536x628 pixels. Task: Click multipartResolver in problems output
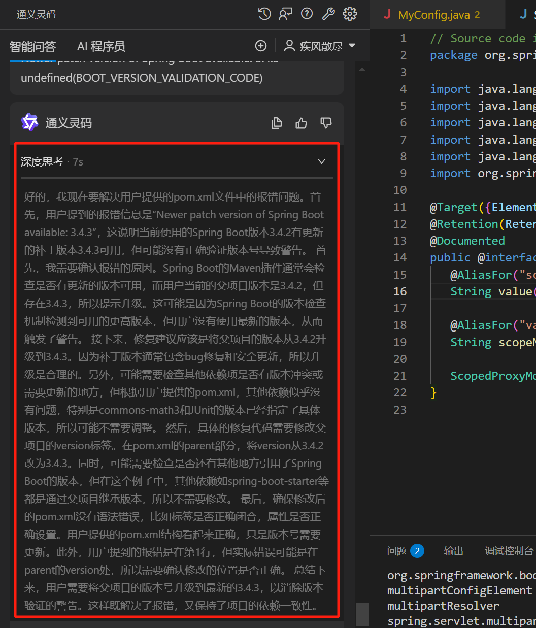[443, 606]
